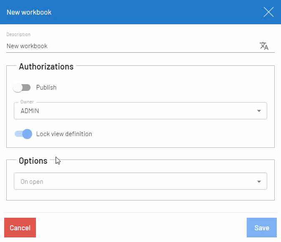Image resolution: width=281 pixels, height=242 pixels.
Task: Select the ADMIN owner value
Action: point(30,111)
